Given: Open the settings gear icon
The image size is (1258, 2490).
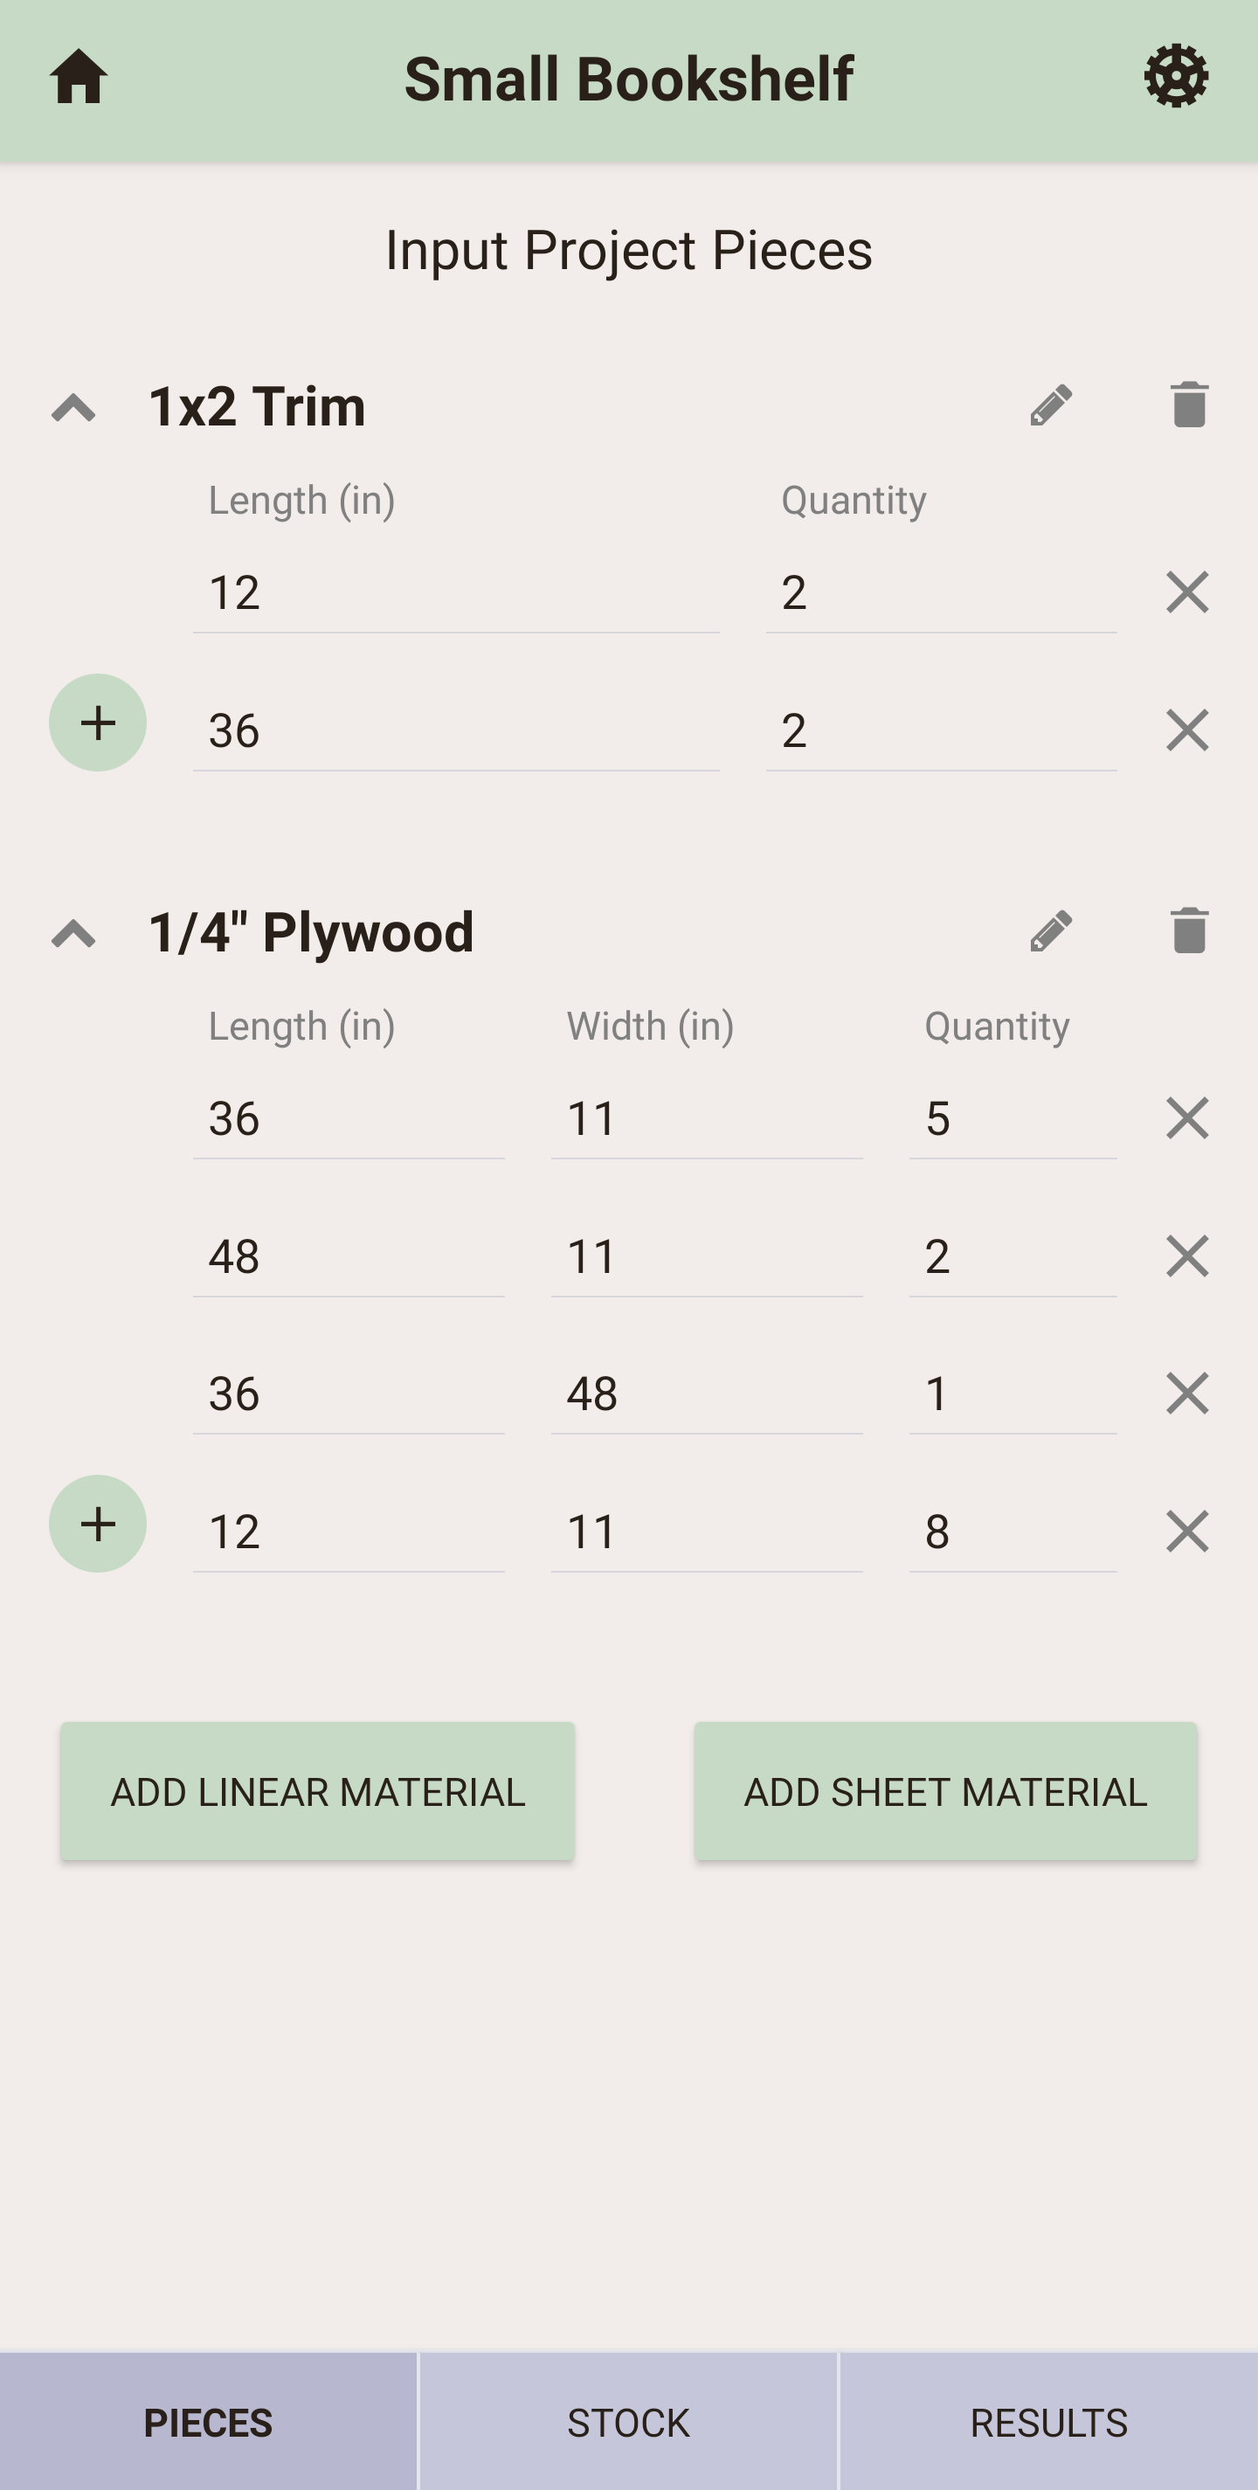Looking at the screenshot, I should pos(1176,76).
